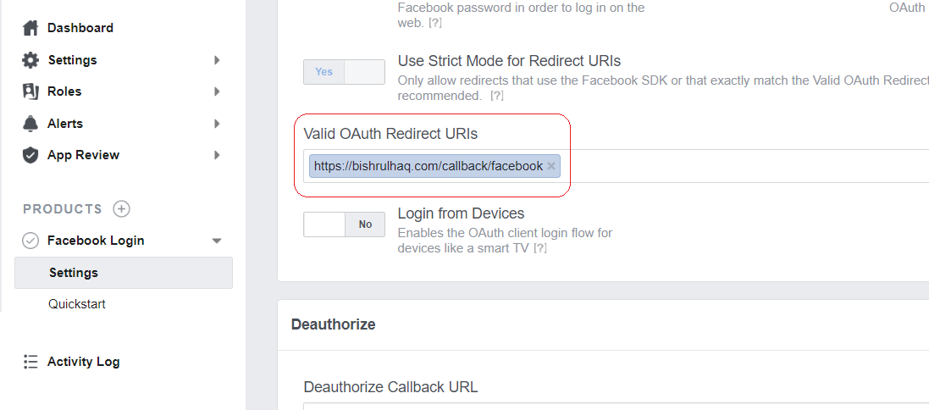This screenshot has height=410, width=929.
Task: Click the Facebook Login checkmark icon
Action: (30, 241)
